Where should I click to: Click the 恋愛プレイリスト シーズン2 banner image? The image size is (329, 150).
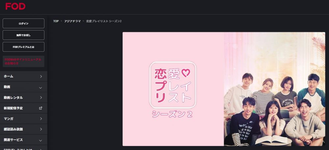tap(224, 89)
